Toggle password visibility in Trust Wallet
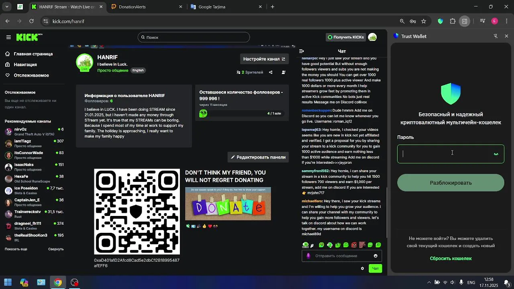 point(496,154)
